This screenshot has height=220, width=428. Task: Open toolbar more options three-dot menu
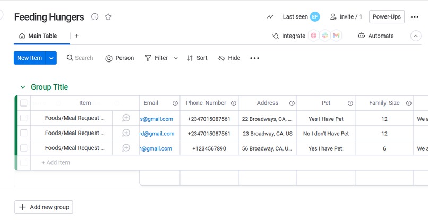pos(254,58)
